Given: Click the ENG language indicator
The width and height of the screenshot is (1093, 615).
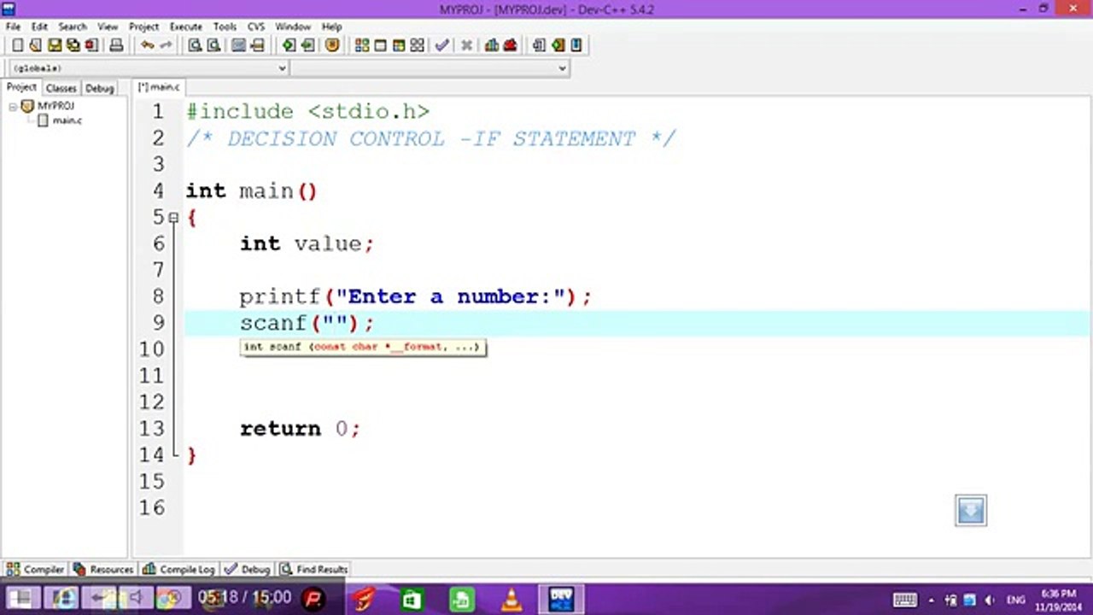Looking at the screenshot, I should 1015,600.
